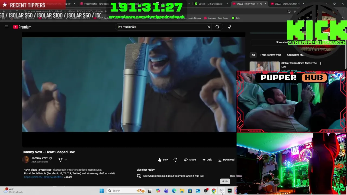
Task: Switch to Chrome on taskbar
Action: point(214,191)
